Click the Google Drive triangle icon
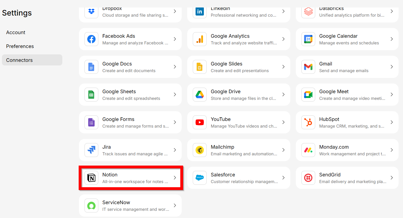403x218 pixels. point(200,95)
